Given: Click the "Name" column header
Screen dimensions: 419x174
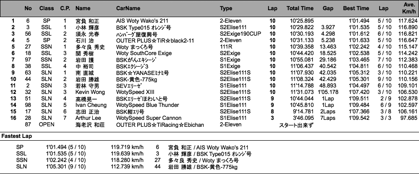Looking at the screenshot, I should [82, 8].
